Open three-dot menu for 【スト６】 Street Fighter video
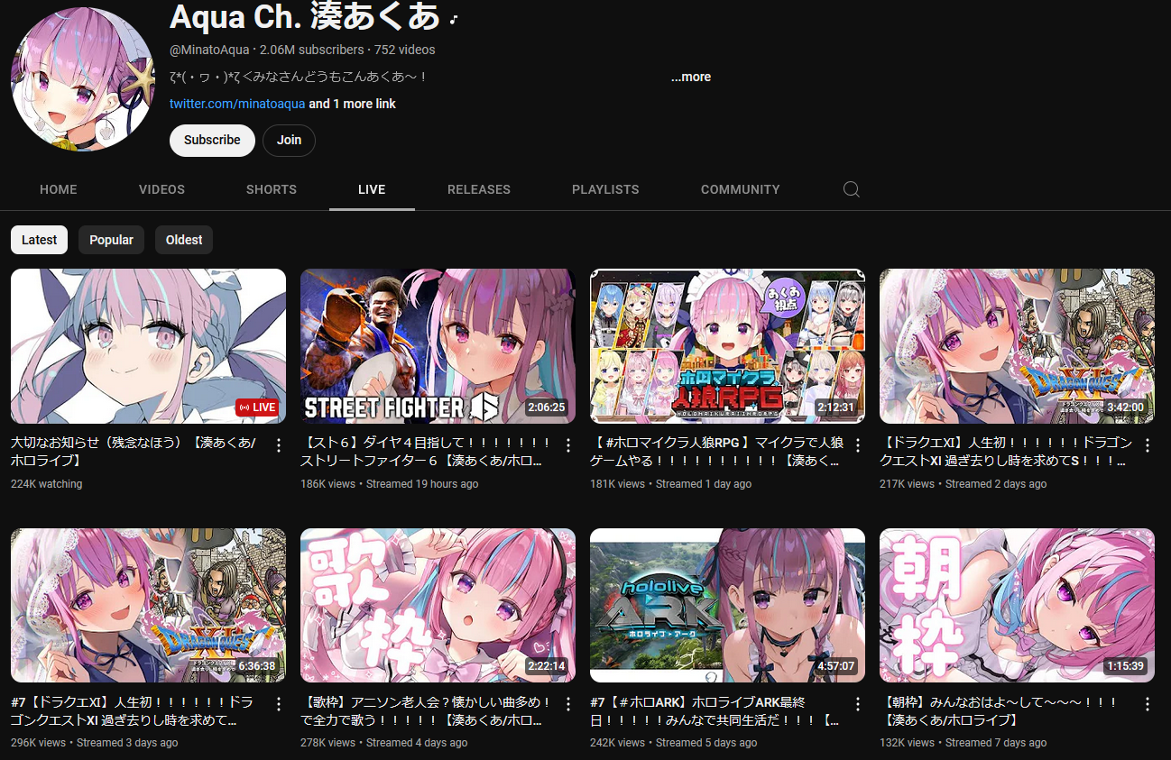1171x760 pixels. pos(568,445)
